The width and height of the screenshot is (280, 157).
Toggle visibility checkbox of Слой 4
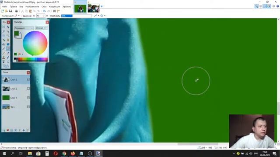(28, 98)
